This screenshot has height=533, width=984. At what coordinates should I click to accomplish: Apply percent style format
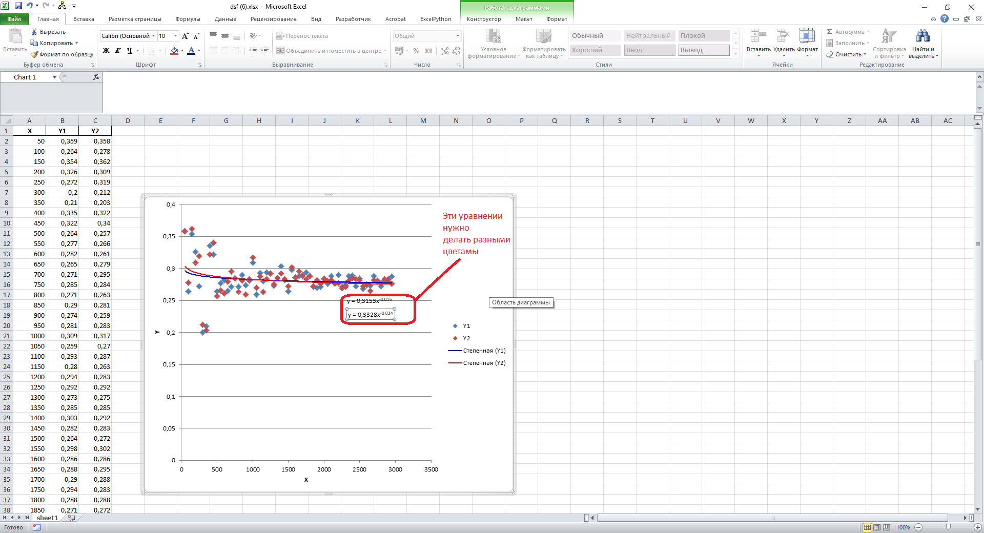[x=416, y=51]
